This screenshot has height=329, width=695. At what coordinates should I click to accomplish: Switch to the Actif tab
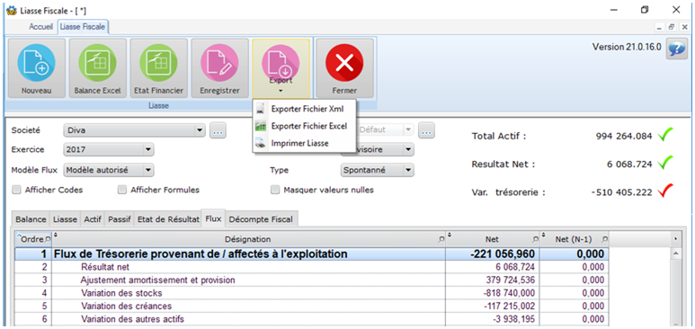click(93, 219)
